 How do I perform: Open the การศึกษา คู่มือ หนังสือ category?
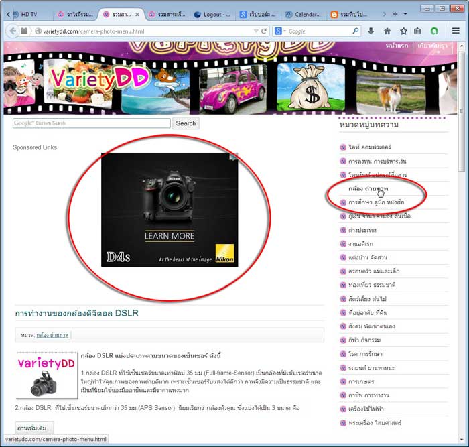(x=377, y=202)
